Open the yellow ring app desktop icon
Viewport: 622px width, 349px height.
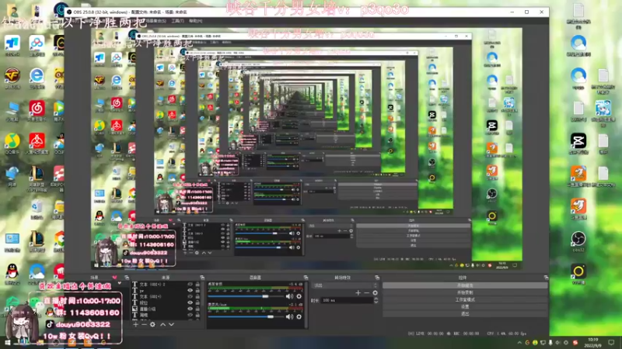578,274
